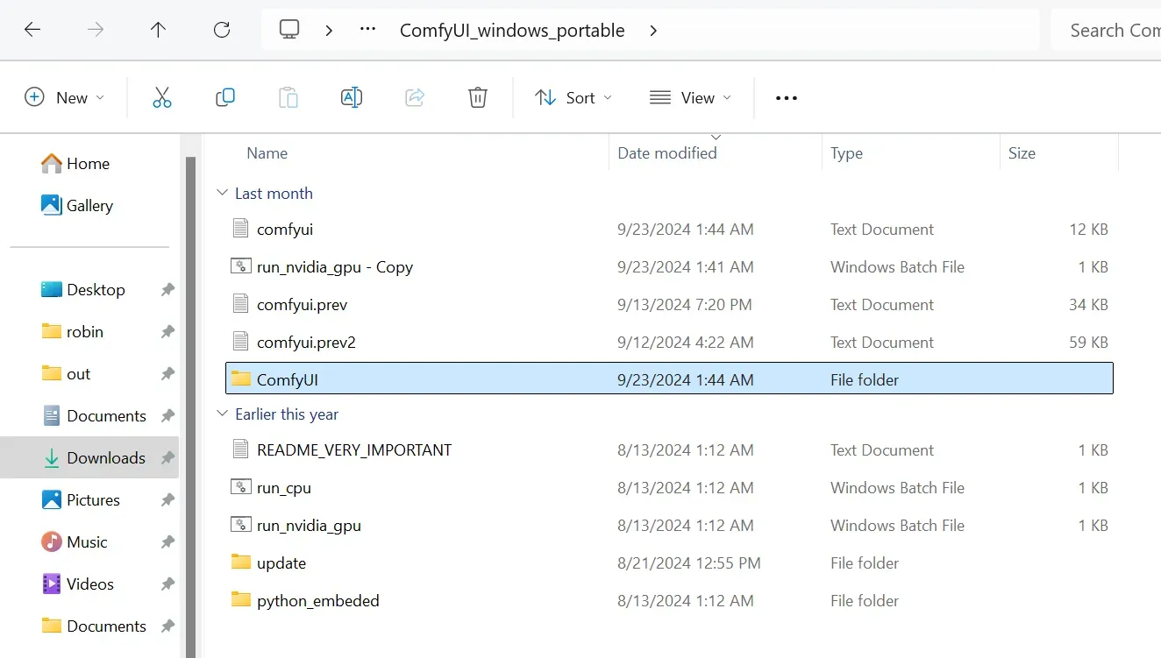Select the comfyui.prev file
This screenshot has height=658, width=1161.
point(669,305)
